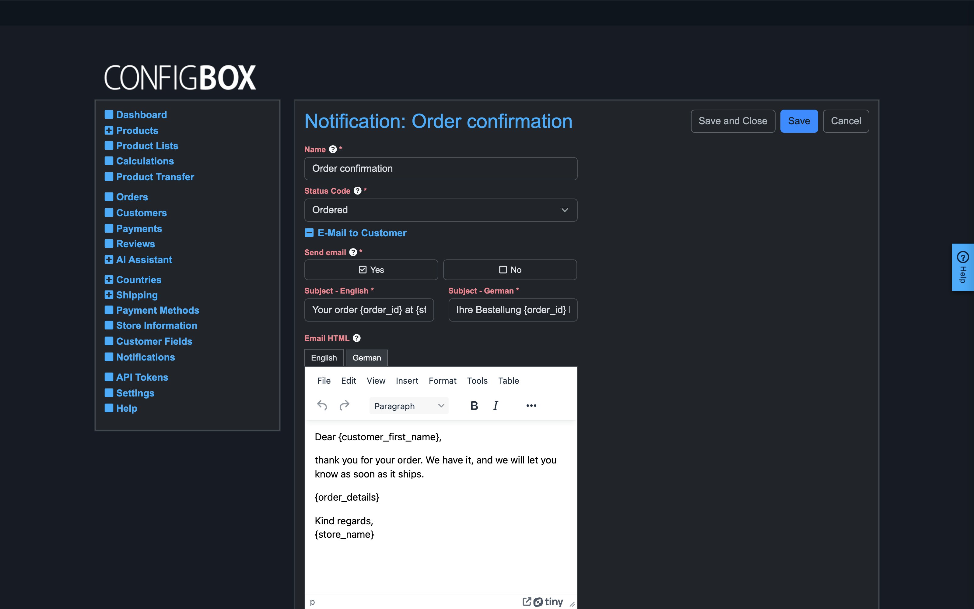Click the redo arrow in the editor toolbar
Screen dimensions: 974x609
pos(345,406)
